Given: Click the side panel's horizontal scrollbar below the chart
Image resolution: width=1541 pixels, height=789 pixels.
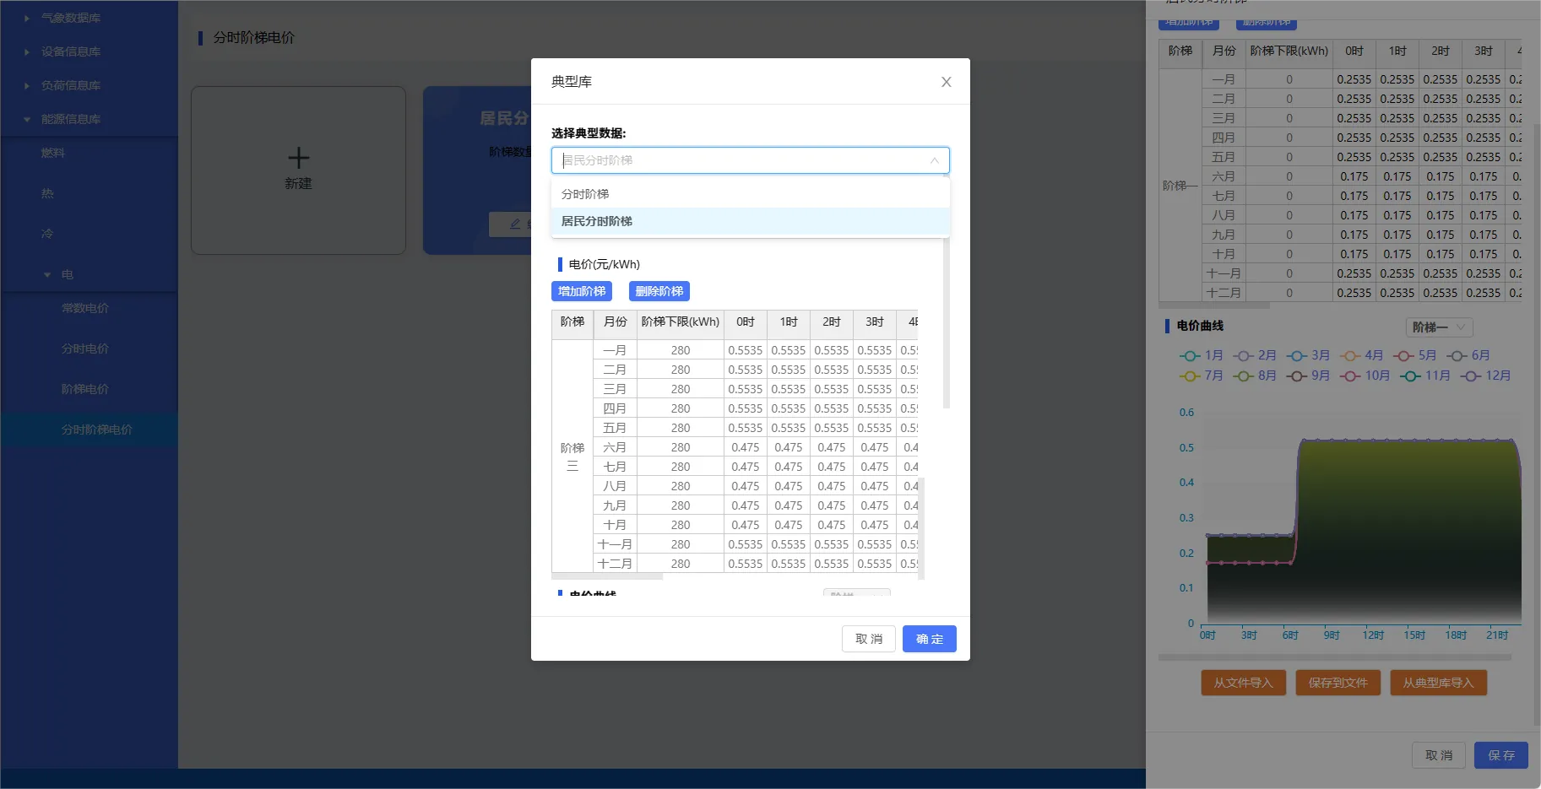Looking at the screenshot, I should 1334,657.
